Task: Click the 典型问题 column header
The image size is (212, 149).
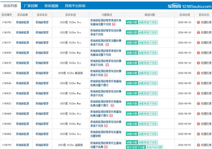Action: [150, 15]
